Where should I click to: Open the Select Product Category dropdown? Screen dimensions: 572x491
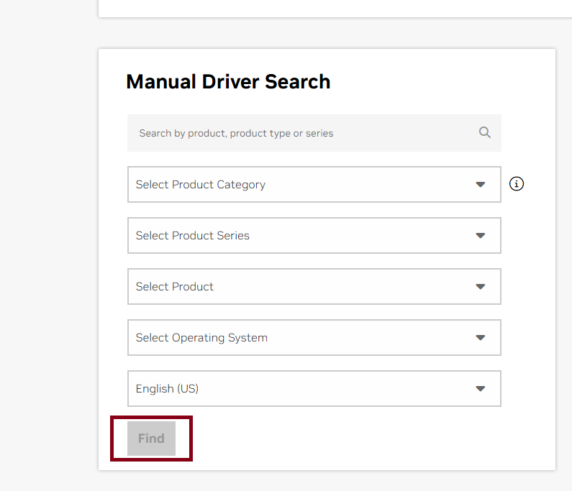[314, 185]
